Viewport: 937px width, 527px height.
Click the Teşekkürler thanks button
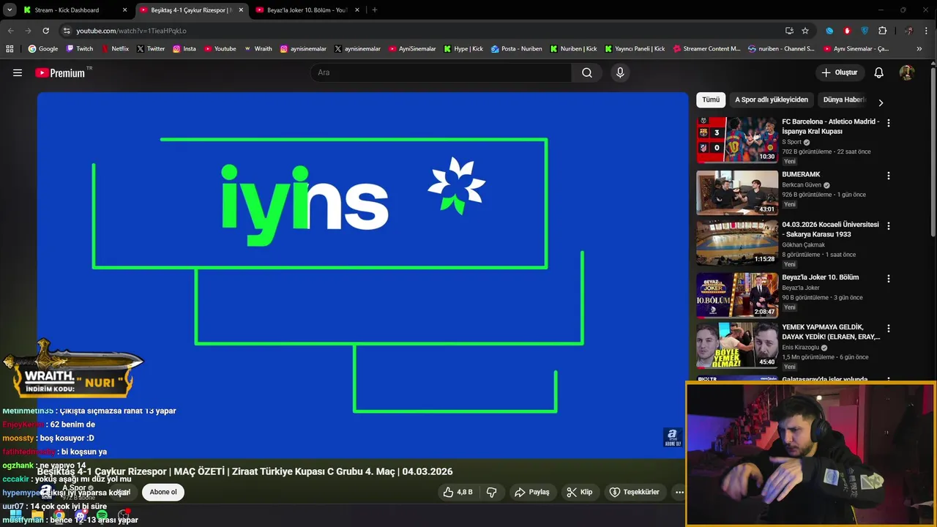pos(635,492)
